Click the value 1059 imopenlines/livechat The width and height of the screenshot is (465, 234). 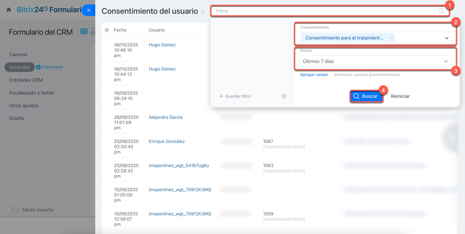pos(284,216)
